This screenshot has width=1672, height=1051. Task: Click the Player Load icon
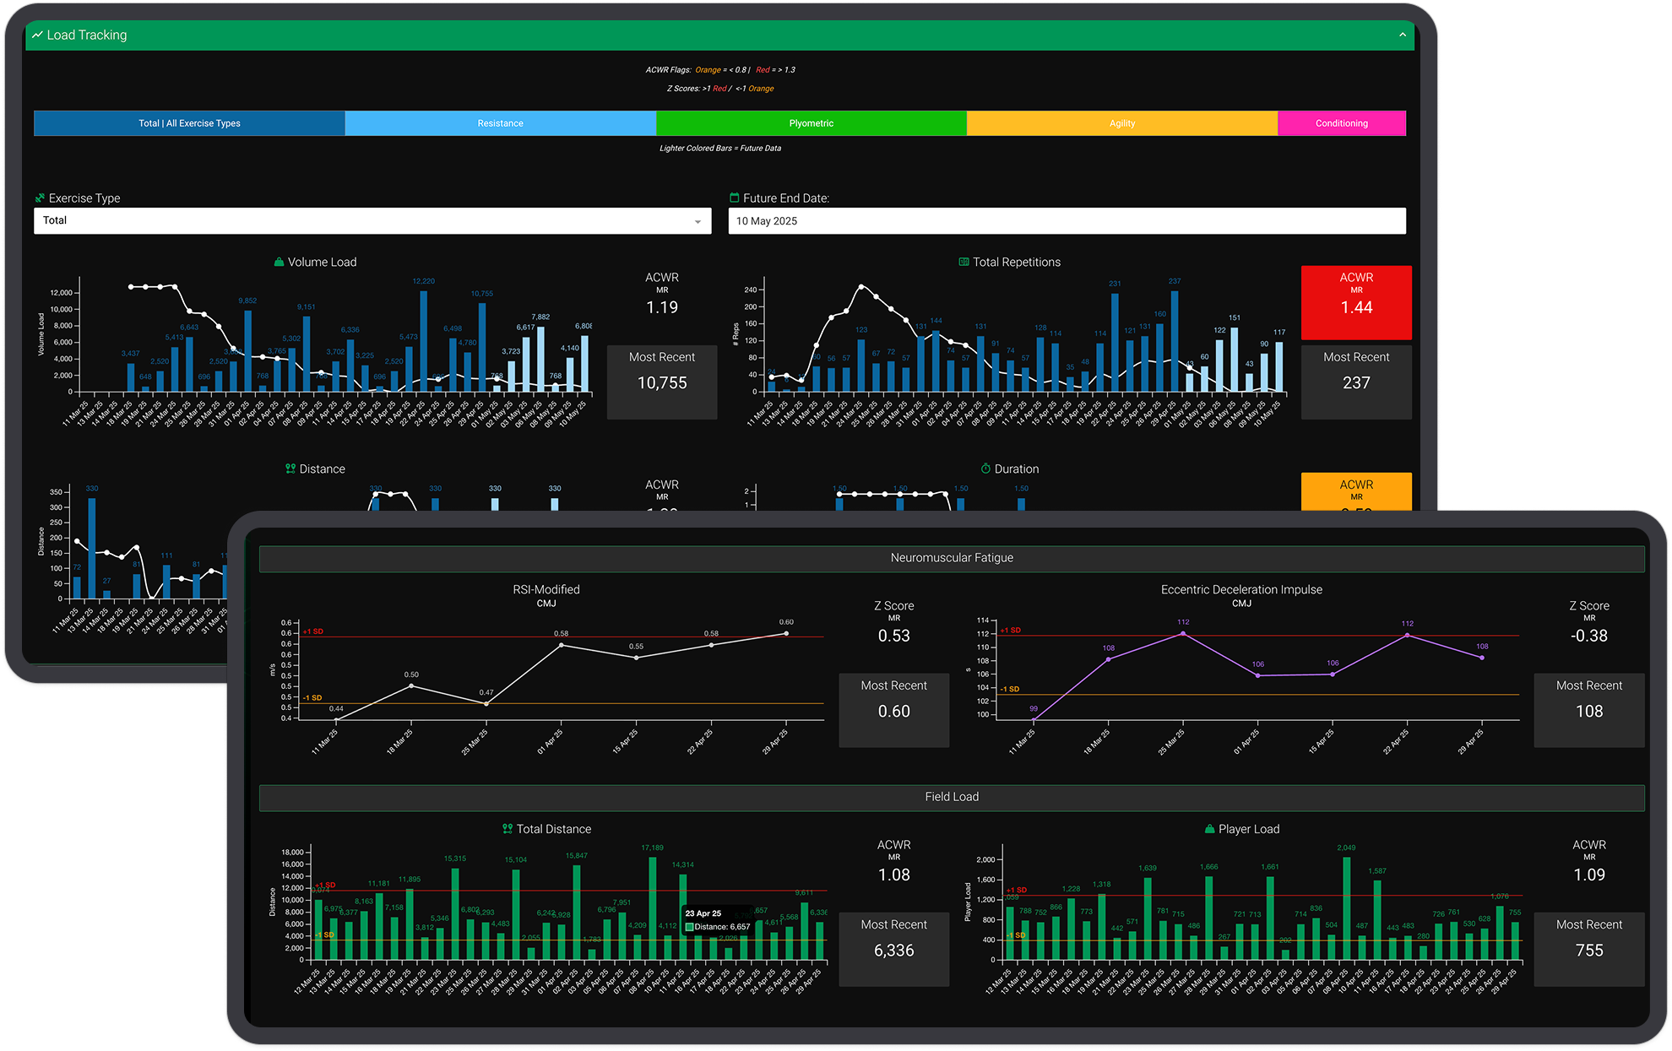point(1209,829)
